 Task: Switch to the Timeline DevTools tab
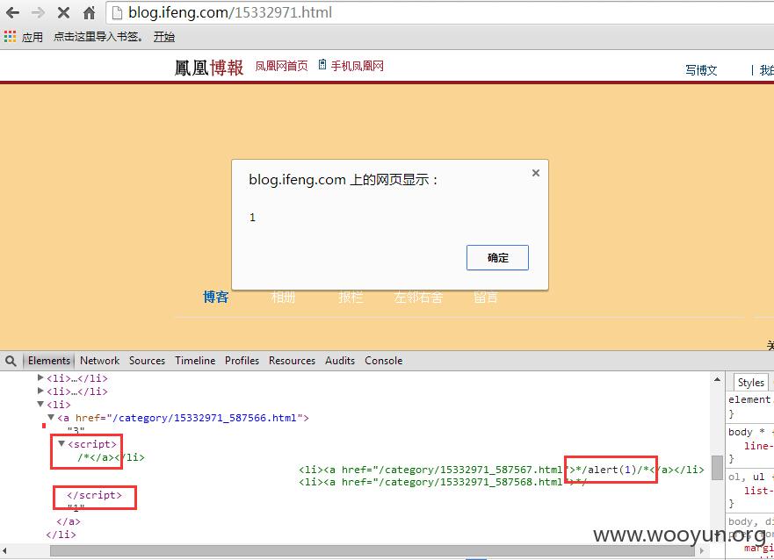tap(195, 361)
